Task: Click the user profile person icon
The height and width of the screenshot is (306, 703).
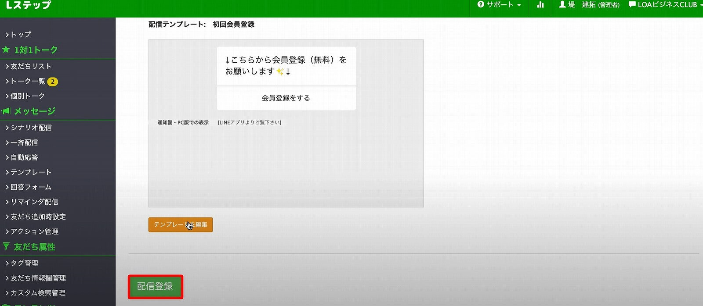Action: [562, 4]
